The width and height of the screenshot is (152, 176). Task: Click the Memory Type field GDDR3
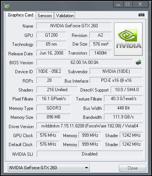pyautogui.click(x=54, y=108)
